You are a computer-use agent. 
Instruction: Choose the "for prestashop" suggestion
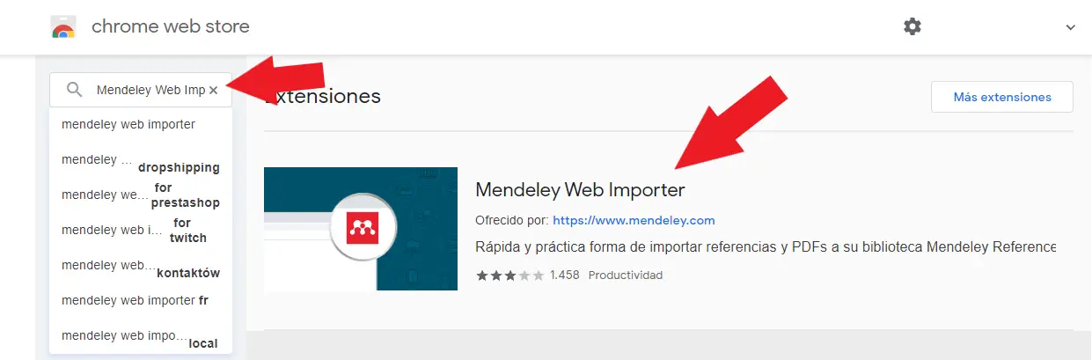click(x=141, y=195)
